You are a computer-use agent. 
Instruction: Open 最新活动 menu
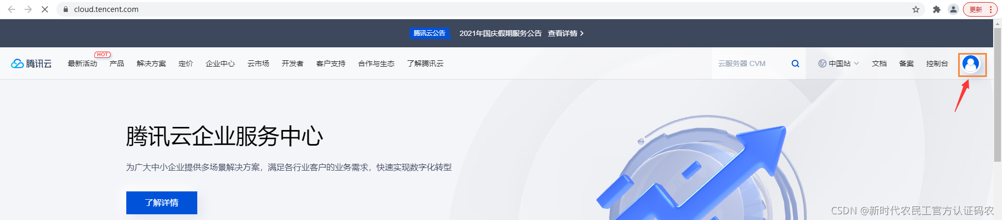[82, 63]
